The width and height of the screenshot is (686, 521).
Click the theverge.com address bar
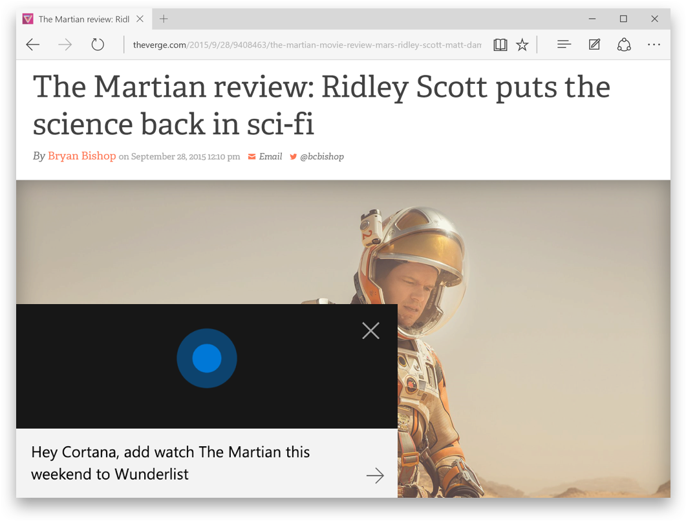point(306,45)
